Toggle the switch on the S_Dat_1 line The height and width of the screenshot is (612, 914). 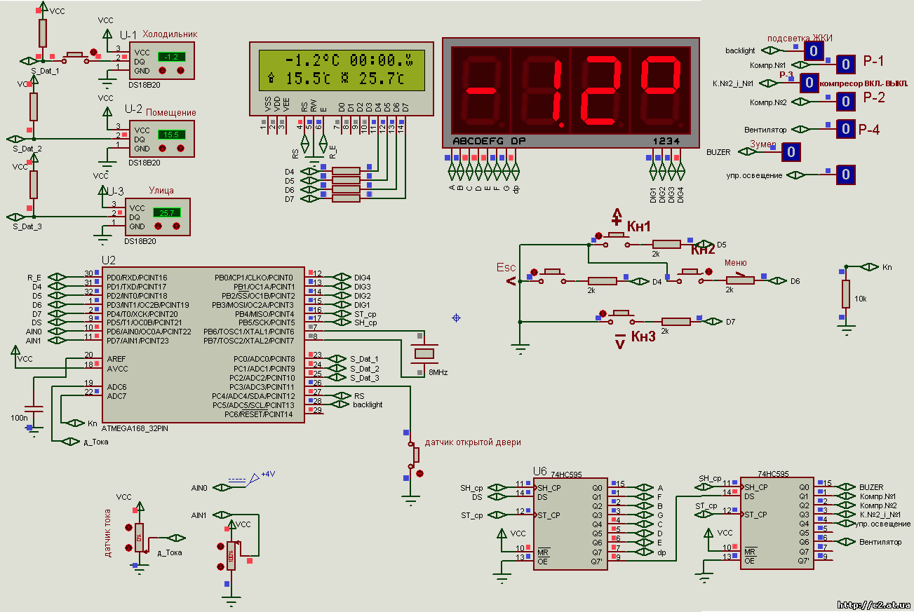coord(74,55)
